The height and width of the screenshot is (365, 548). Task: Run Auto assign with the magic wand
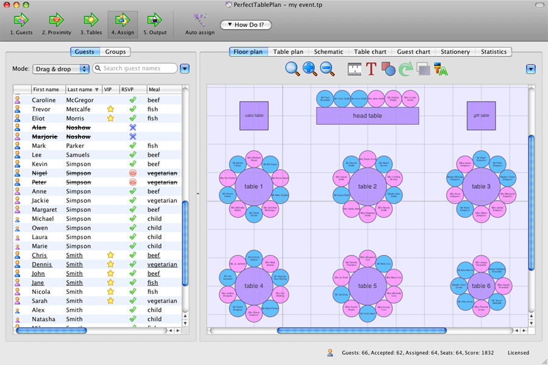(200, 23)
